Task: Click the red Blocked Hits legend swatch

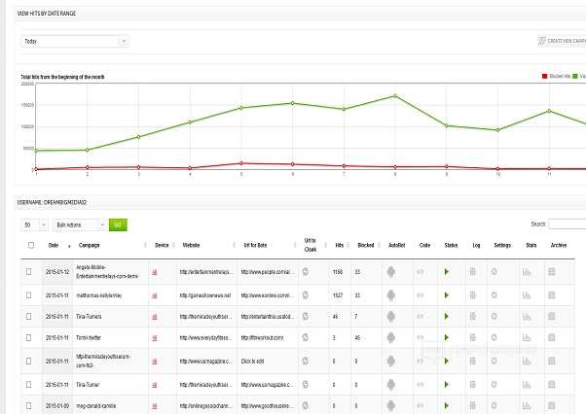Action: [544, 75]
